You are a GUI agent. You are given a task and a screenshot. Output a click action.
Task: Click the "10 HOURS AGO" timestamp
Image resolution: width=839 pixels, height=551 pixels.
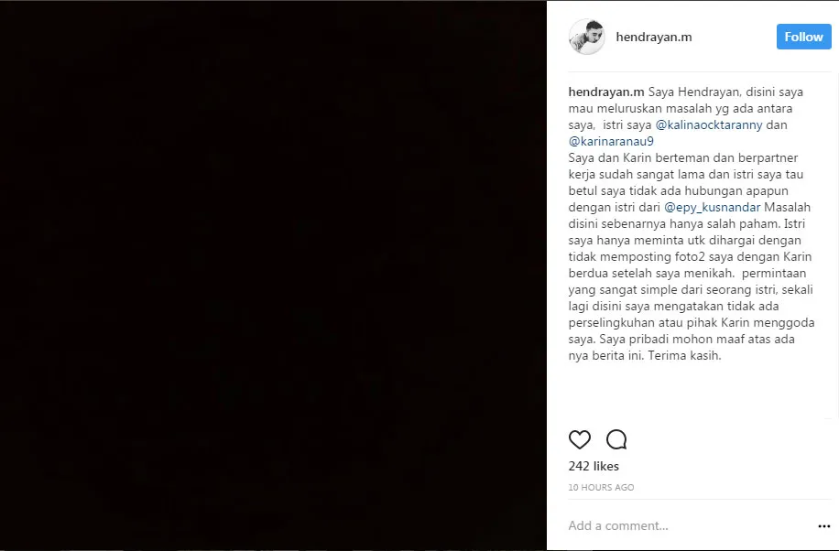coord(601,487)
